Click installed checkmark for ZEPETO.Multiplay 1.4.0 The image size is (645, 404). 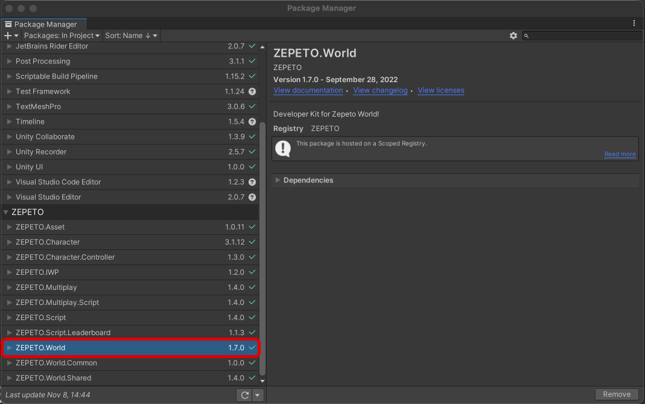tap(252, 287)
